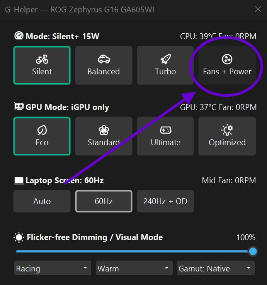The width and height of the screenshot is (267, 285).
Task: Click the sun icon beside Flicker-free Dimming
Action: (x=19, y=237)
